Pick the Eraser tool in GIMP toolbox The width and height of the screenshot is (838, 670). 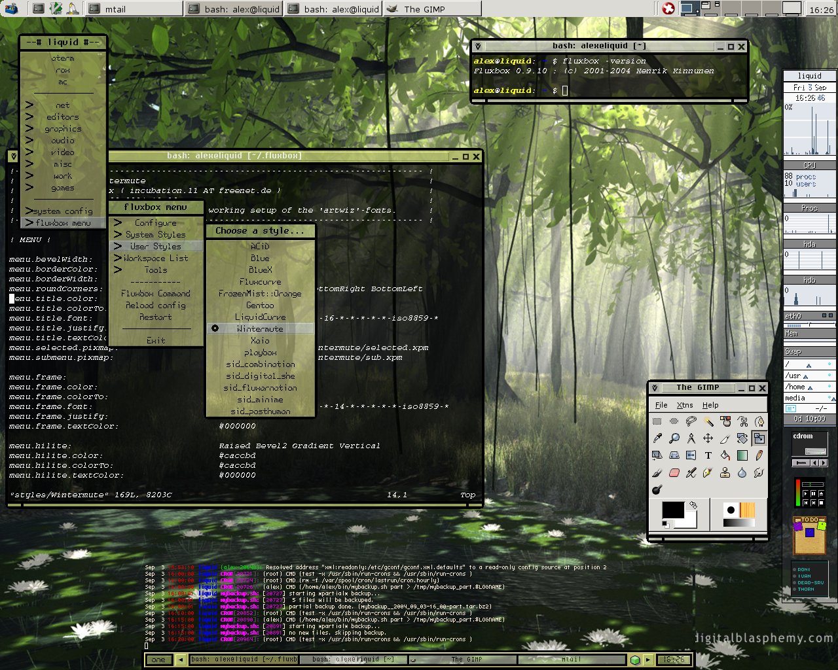(x=674, y=472)
